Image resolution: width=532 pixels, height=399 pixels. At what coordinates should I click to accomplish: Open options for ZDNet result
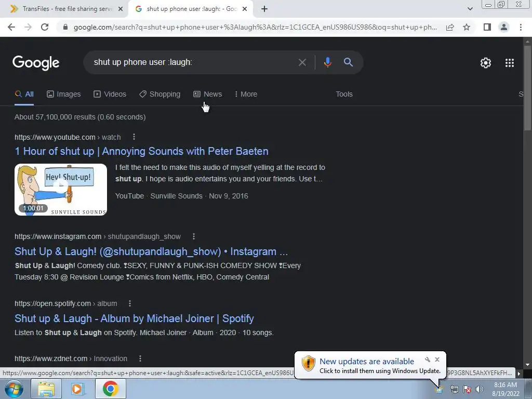[x=140, y=358]
